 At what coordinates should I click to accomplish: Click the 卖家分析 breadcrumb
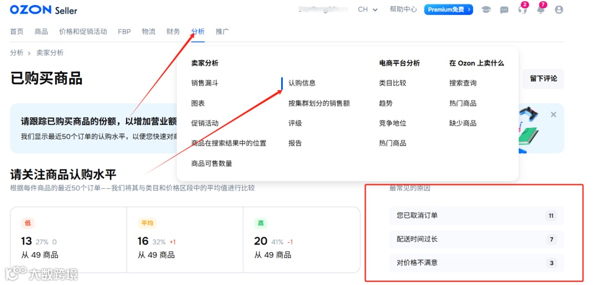50,53
